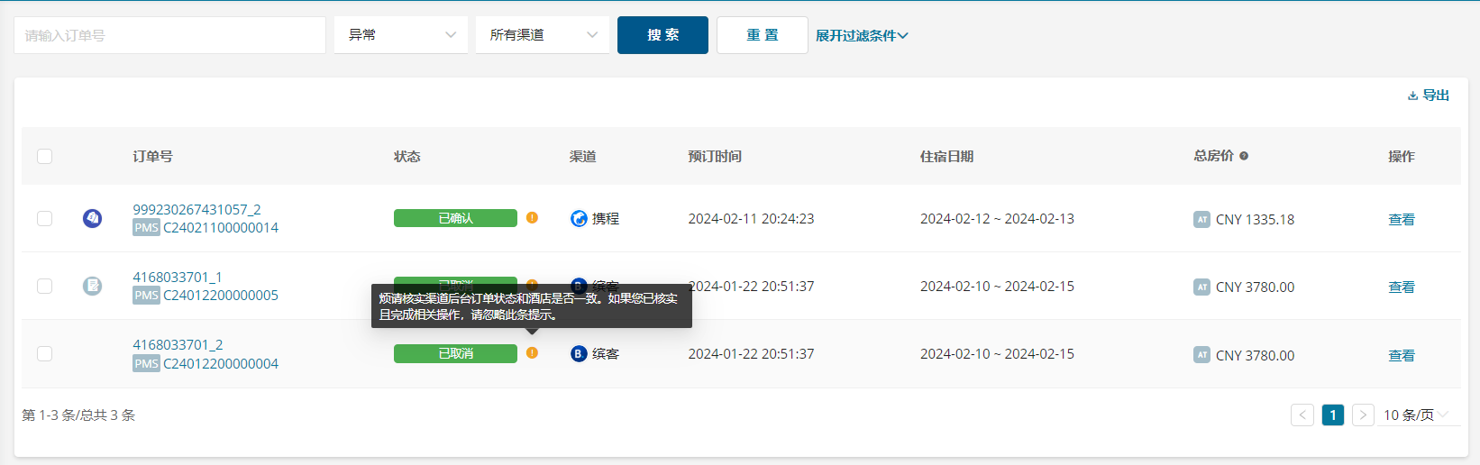Click PMS badge of C24012200000005
Viewport: 1480px width, 465px height.
[146, 296]
